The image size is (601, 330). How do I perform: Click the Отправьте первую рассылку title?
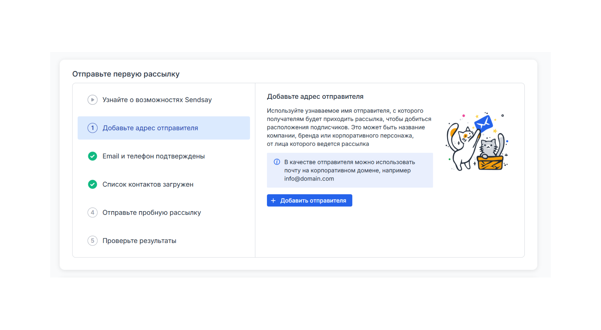(126, 74)
